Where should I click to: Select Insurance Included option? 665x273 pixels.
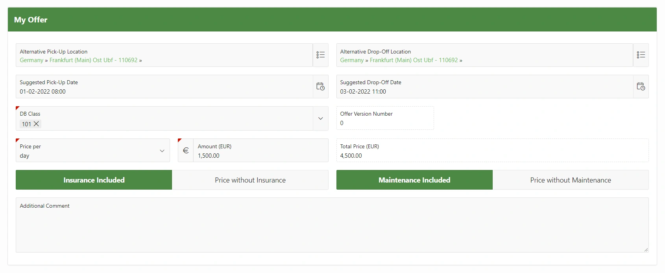[94, 180]
